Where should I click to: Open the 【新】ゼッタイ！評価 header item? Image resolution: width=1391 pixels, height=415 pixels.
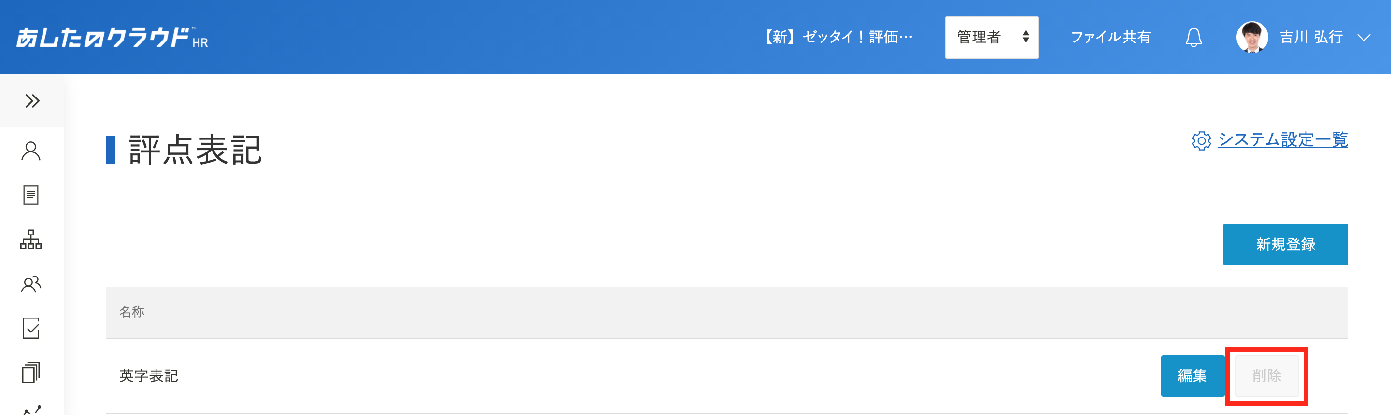point(837,37)
